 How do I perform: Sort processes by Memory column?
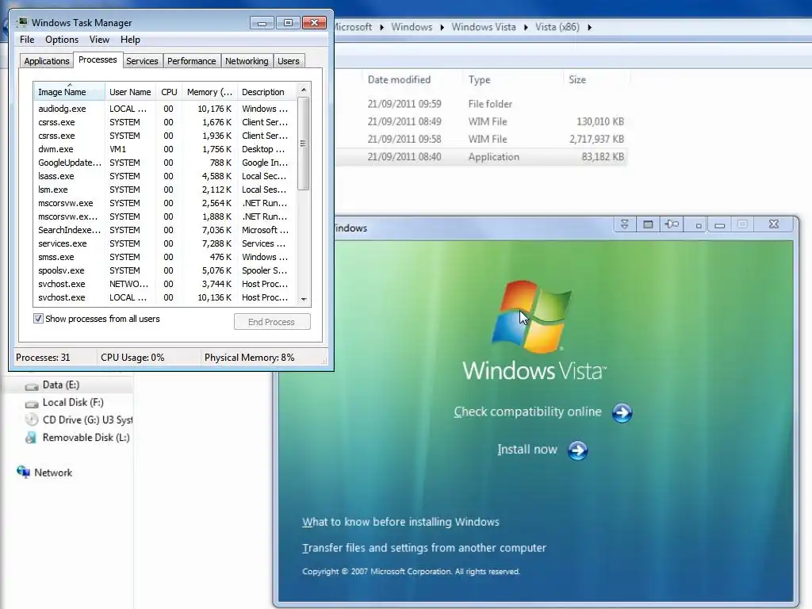pos(209,92)
